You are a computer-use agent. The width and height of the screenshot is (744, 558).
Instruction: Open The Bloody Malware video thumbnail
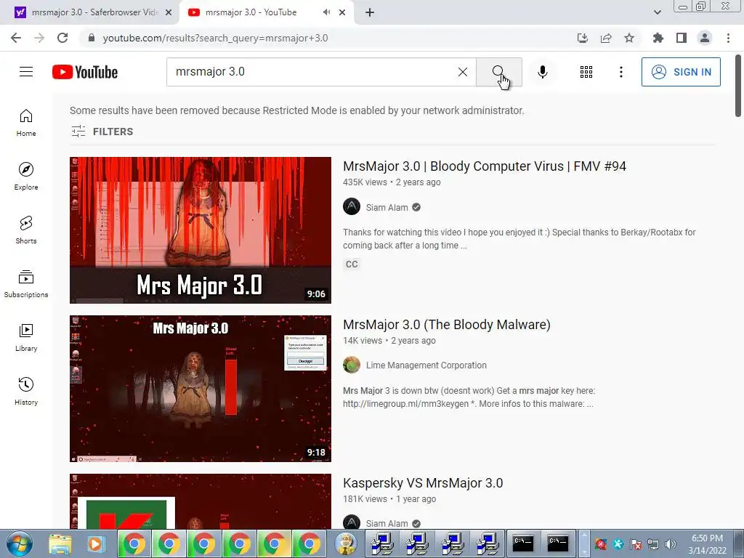(x=201, y=389)
